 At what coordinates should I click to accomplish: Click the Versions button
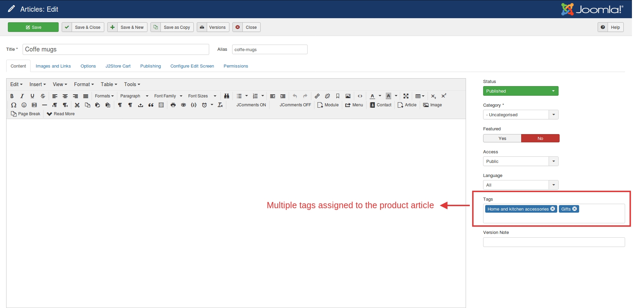pos(212,27)
